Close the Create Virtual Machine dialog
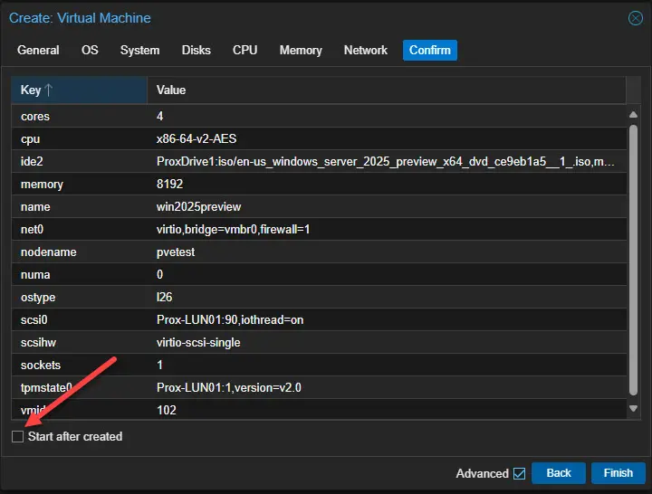 coord(635,18)
